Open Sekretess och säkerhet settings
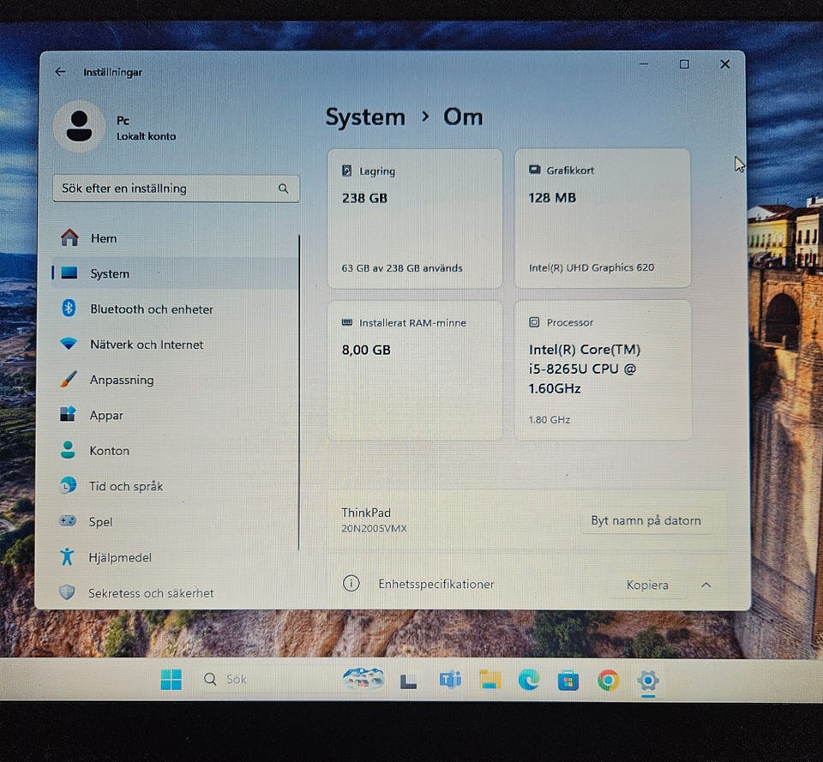This screenshot has height=762, width=823. 151,593
